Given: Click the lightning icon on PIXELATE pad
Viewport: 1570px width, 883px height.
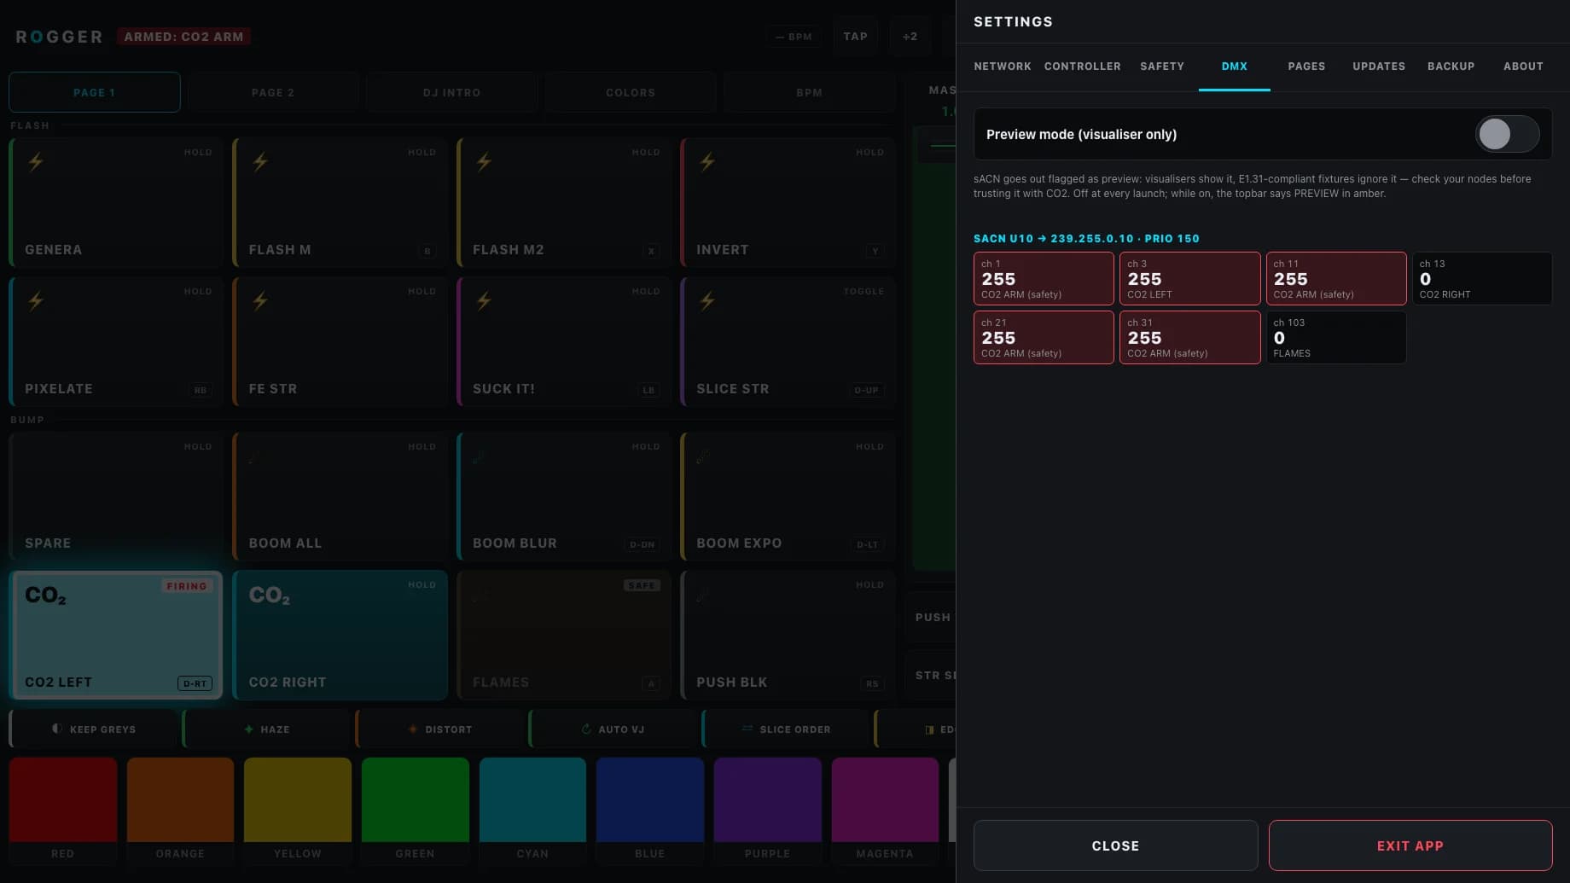Looking at the screenshot, I should 36,300.
